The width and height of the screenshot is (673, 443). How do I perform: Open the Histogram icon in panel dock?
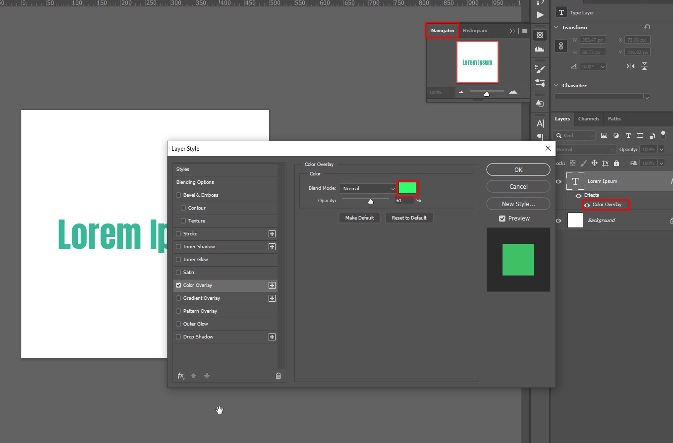(x=540, y=49)
